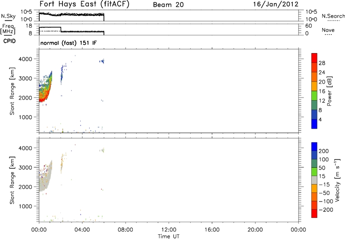Click the 'Time UT' axis title
345x239 pixels.
[169, 236]
